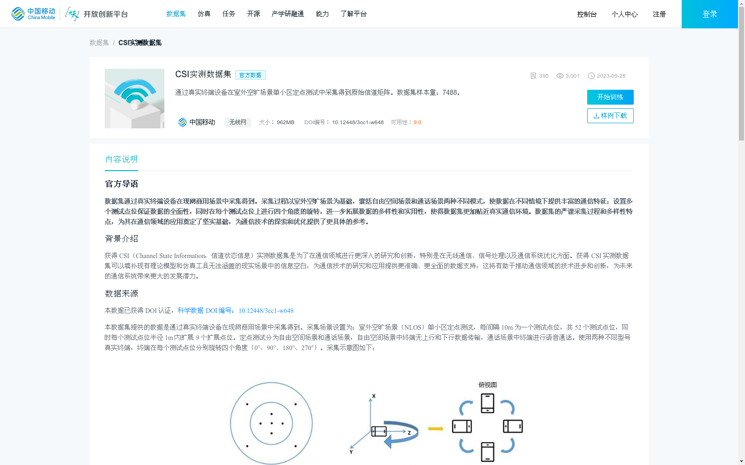Click the eye icon next to 3,001 views
745x465 pixels.
[560, 75]
